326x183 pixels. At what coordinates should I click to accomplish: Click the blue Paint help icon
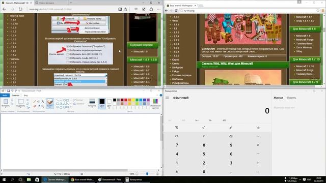pos(161,95)
